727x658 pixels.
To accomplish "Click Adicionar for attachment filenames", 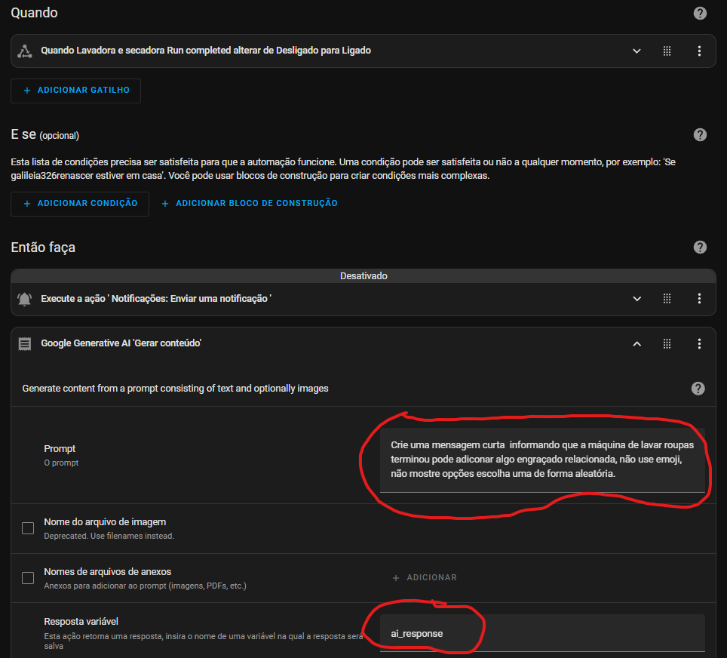I will coord(425,578).
